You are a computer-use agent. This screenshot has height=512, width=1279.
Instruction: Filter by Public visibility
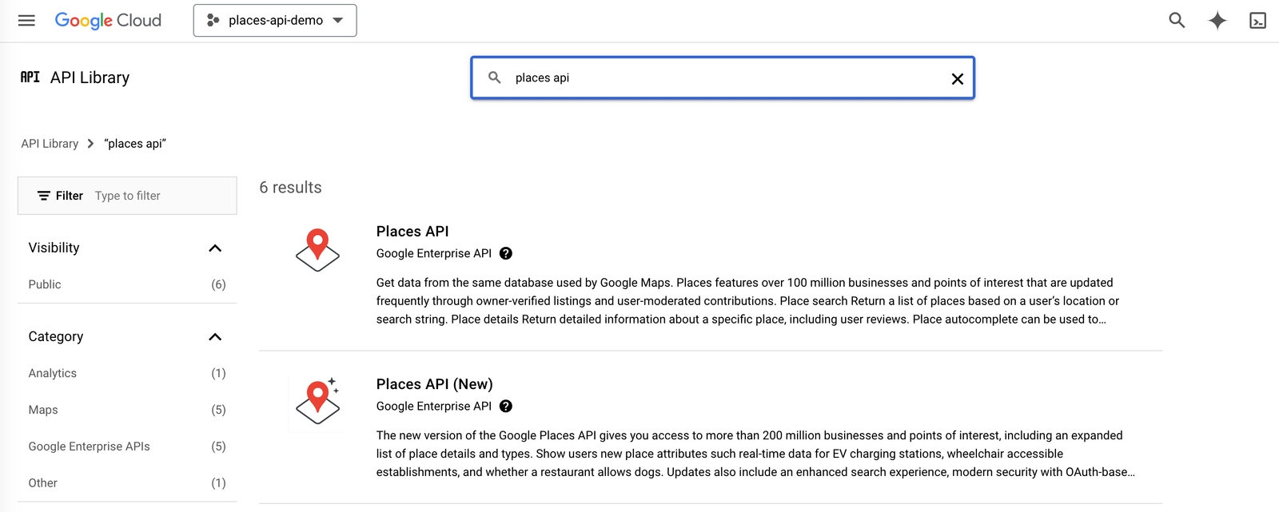click(x=45, y=284)
